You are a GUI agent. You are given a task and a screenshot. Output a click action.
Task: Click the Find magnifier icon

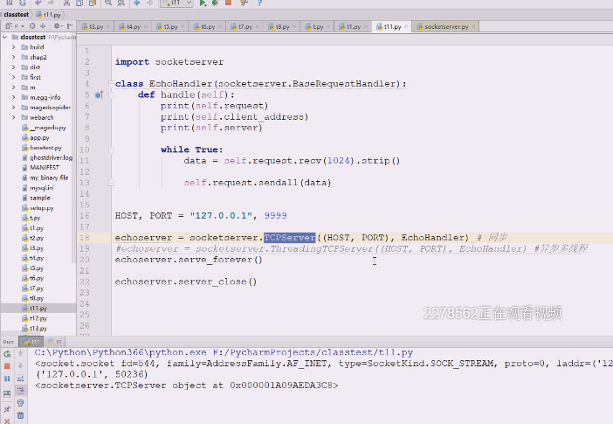click(108, 3)
